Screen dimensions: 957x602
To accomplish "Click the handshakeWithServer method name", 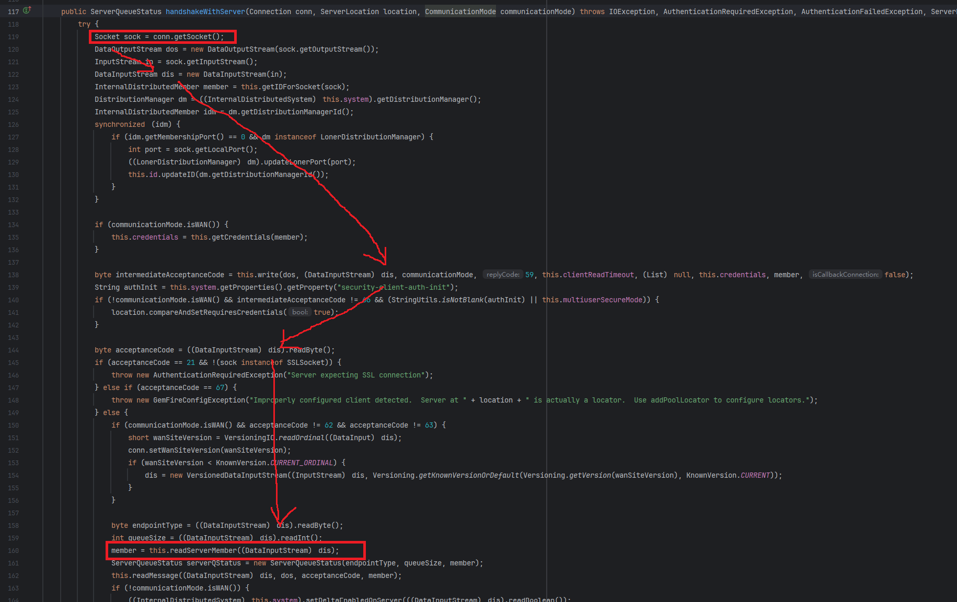I will tap(205, 11).
